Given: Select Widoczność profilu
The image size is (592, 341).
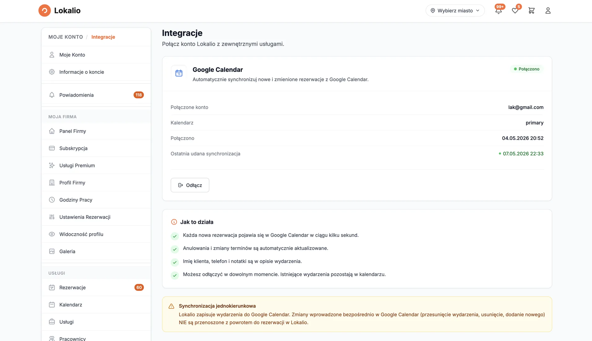Looking at the screenshot, I should [x=96, y=234].
